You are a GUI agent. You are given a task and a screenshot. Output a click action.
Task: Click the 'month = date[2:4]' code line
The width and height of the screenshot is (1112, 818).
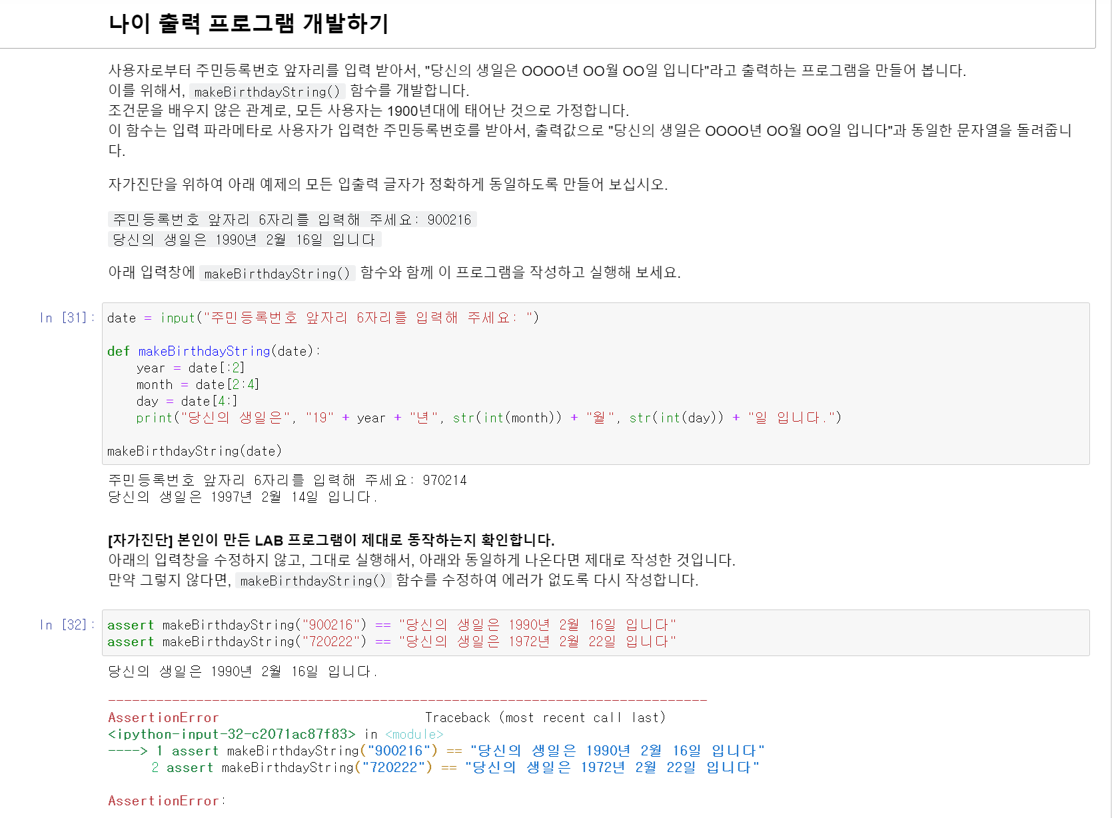[198, 384]
